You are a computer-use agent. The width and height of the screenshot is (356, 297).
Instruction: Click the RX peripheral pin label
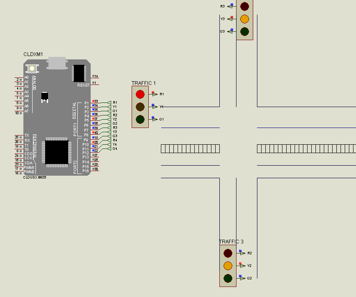coord(27,141)
